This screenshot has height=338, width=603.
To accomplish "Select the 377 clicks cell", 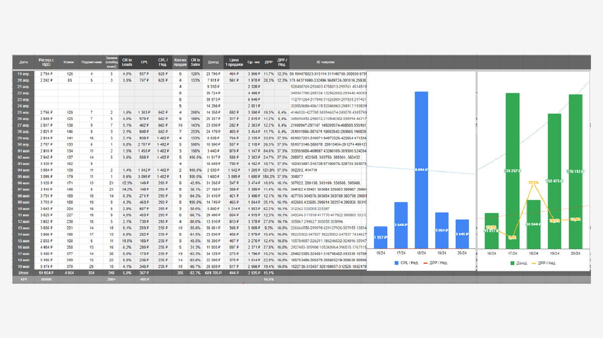I will (69, 254).
